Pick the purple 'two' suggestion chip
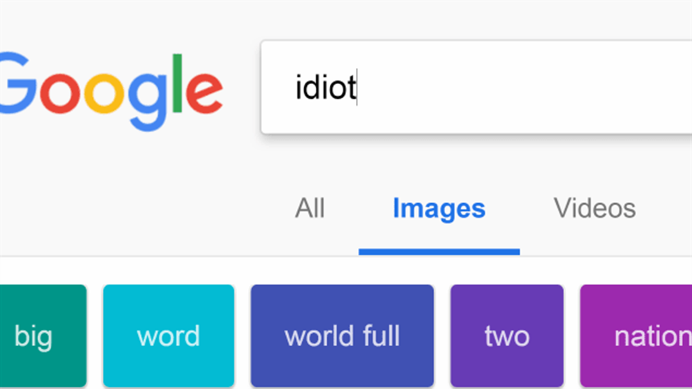This screenshot has width=692, height=389. pos(506,336)
